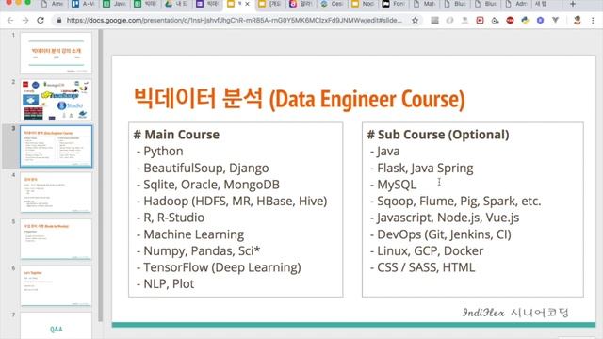Click the '- Java' line

384,151
